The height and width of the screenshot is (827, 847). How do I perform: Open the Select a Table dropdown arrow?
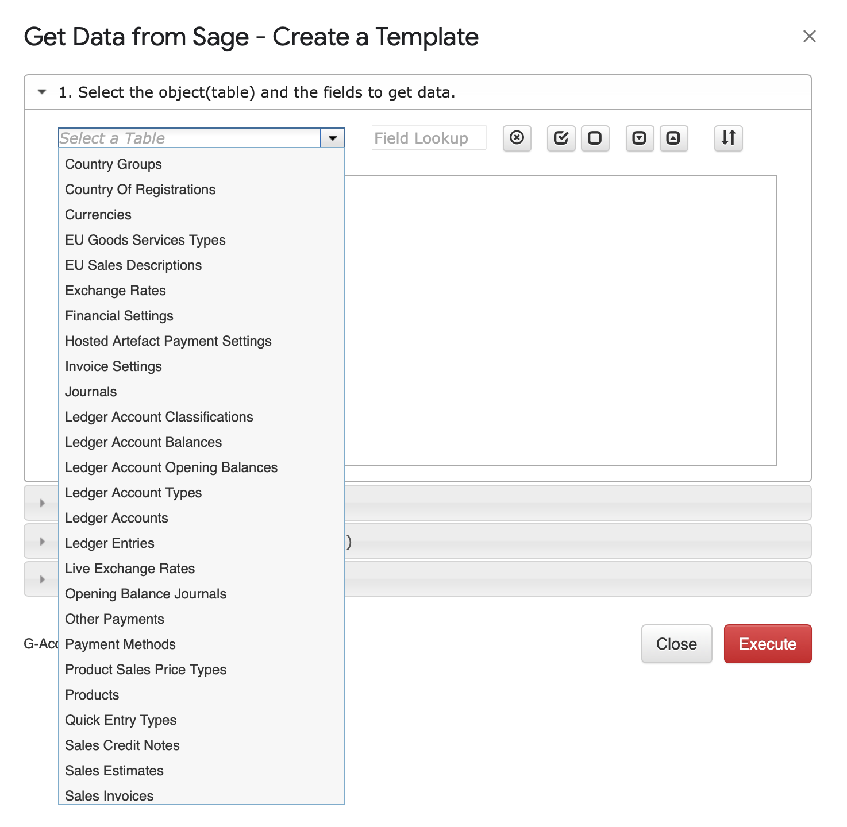point(333,138)
